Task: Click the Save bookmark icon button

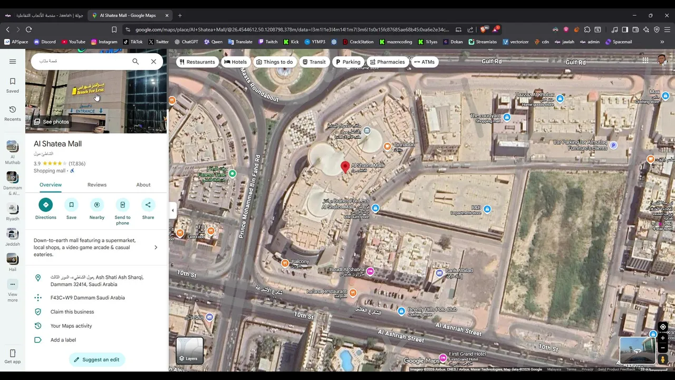Action: click(71, 205)
